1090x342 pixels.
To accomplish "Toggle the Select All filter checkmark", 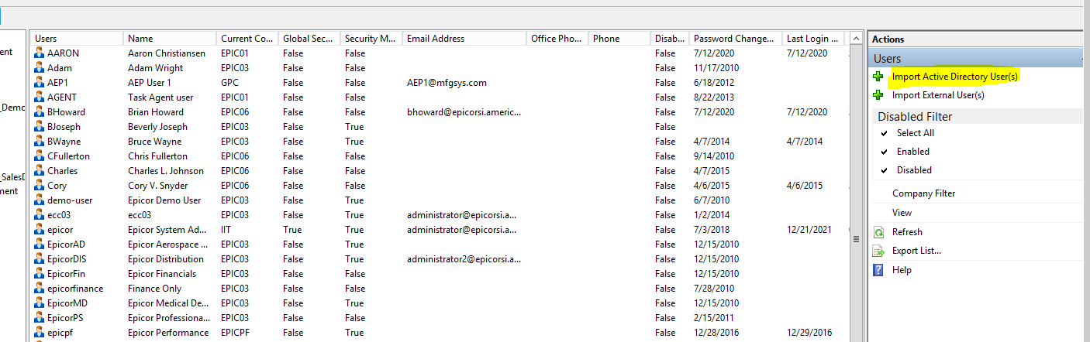I will (884, 133).
